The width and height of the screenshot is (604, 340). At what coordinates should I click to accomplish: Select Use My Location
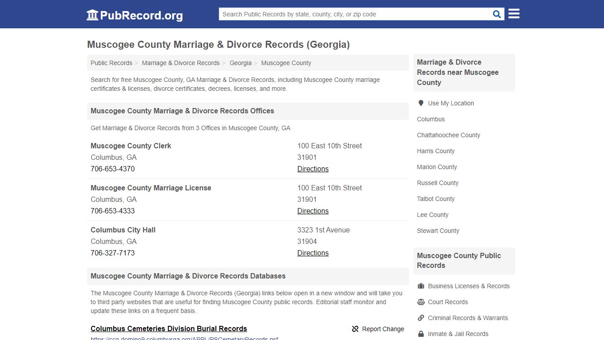coord(451,103)
